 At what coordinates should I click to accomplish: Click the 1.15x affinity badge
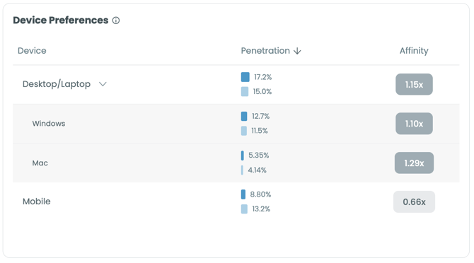coord(414,84)
